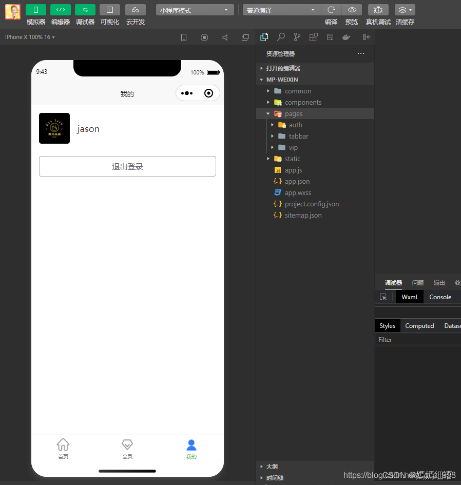Viewport: 461px width, 485px height.
Task: Toggle the Editor (编辑器) panel button
Action: coord(61,10)
